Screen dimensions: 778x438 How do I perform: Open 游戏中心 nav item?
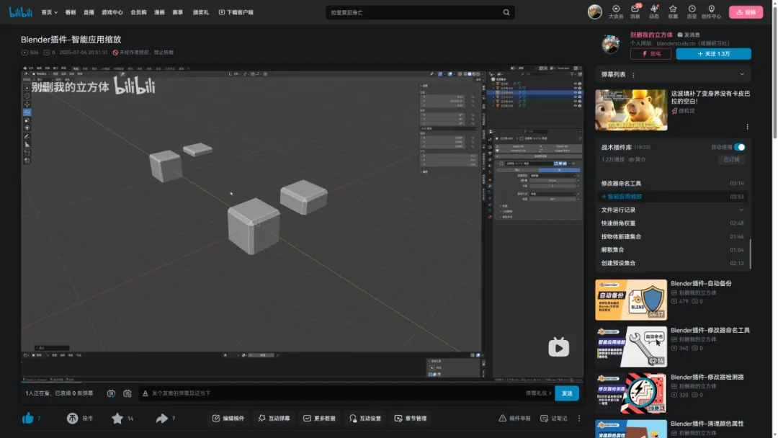pyautogui.click(x=112, y=12)
